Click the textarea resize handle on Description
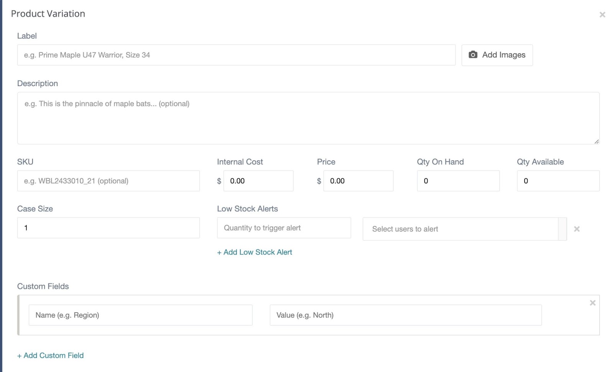Image resolution: width=613 pixels, height=372 pixels. pos(596,142)
